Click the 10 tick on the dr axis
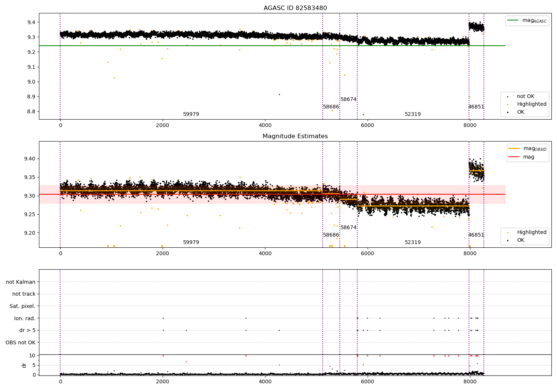The width and height of the screenshot is (557, 390). coord(32,355)
